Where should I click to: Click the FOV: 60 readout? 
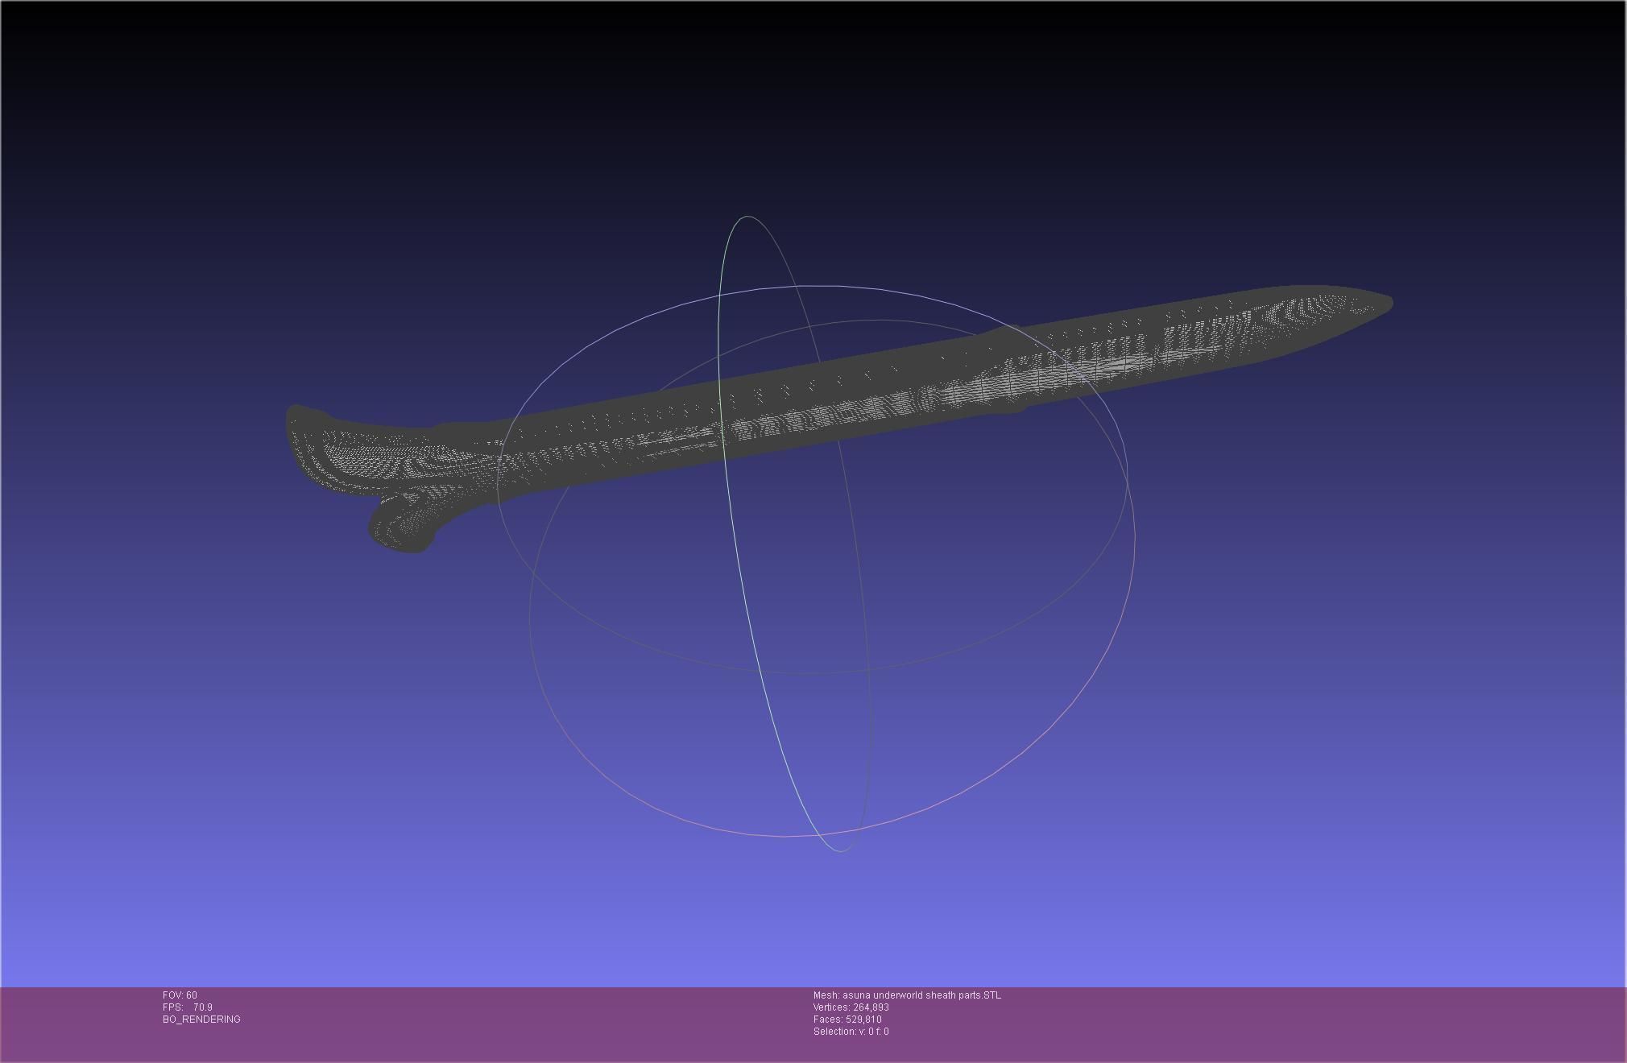[x=180, y=995]
